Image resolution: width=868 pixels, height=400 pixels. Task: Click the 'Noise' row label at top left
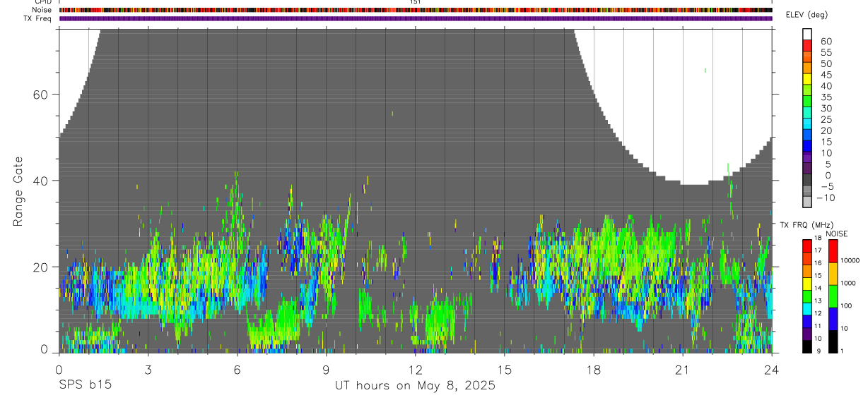click(x=43, y=10)
